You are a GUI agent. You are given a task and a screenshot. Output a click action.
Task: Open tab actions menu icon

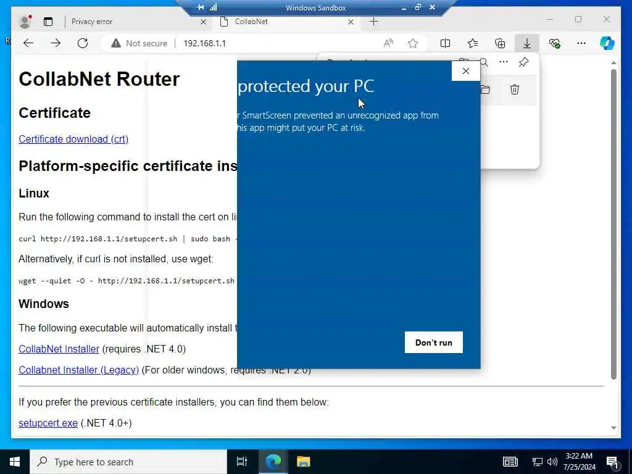tap(48, 22)
